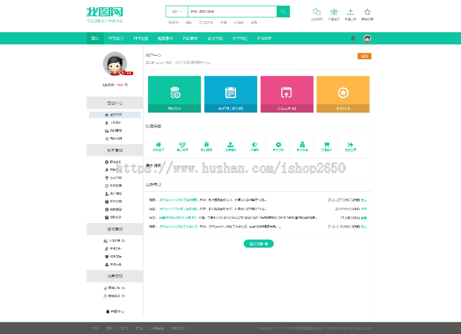The width and height of the screenshot is (461, 334).
Task: Click the sidebar item with the ID card icon
Action: tap(114, 241)
